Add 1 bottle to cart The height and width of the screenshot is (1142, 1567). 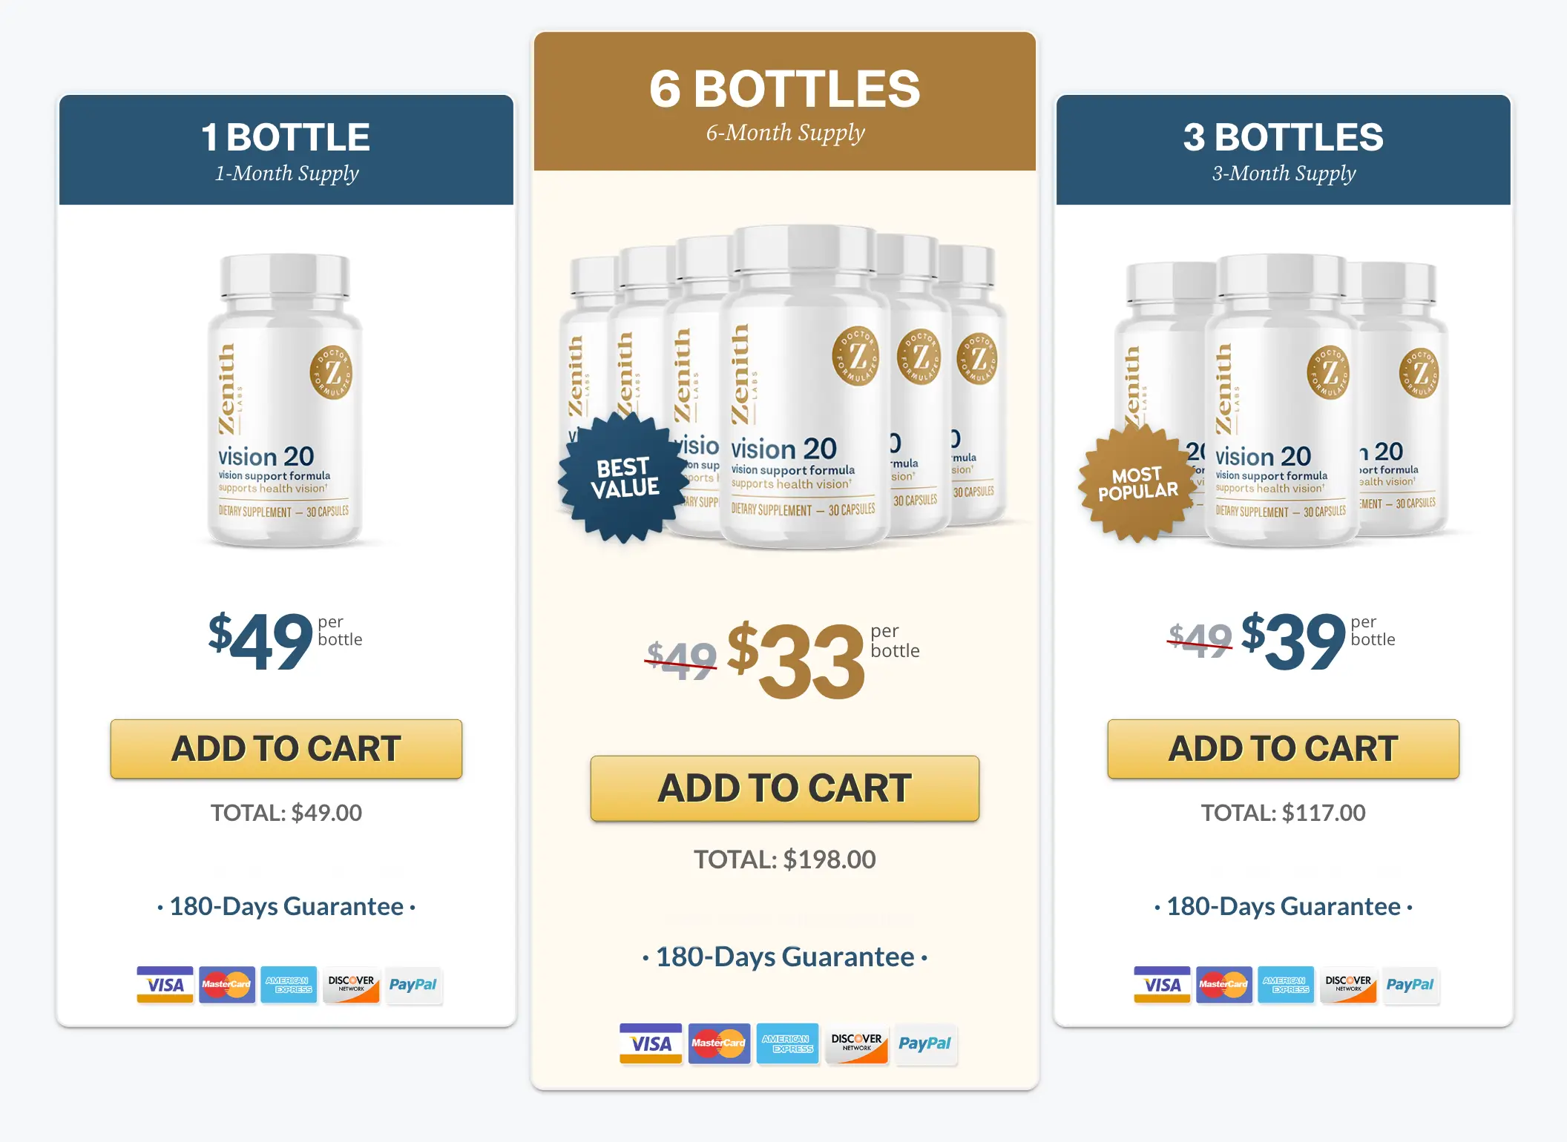click(286, 748)
